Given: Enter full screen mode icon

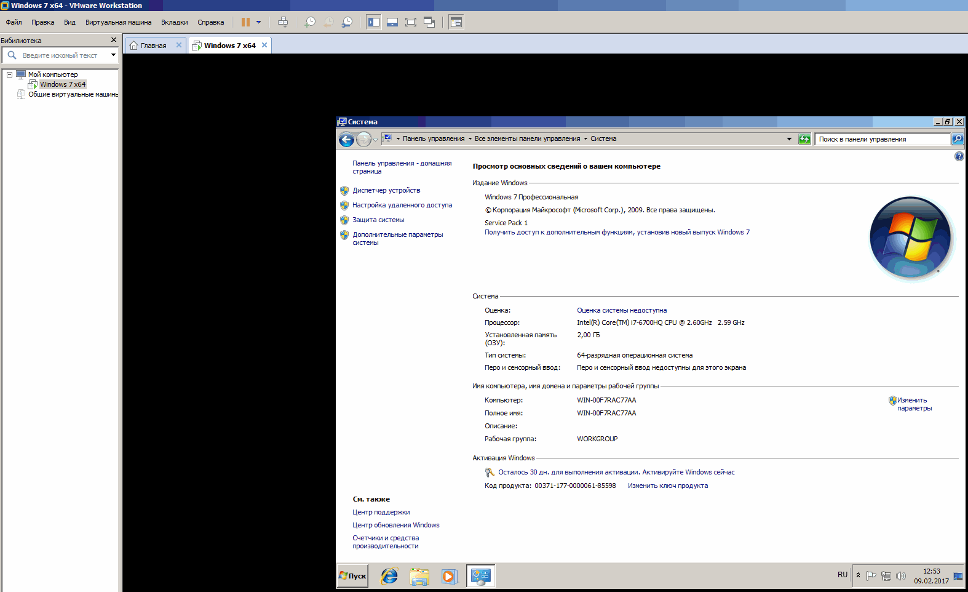Looking at the screenshot, I should coord(411,22).
